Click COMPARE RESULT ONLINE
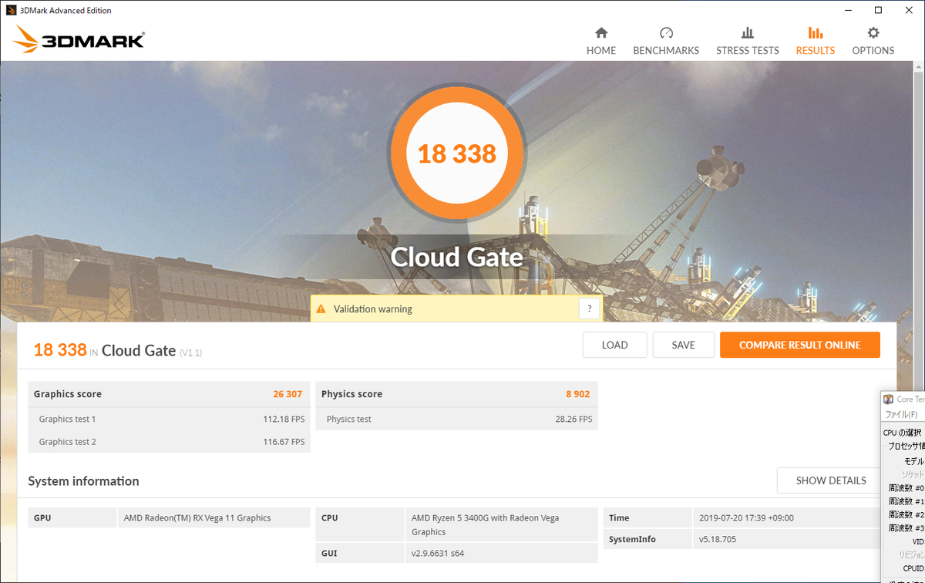The image size is (925, 583). tap(800, 345)
